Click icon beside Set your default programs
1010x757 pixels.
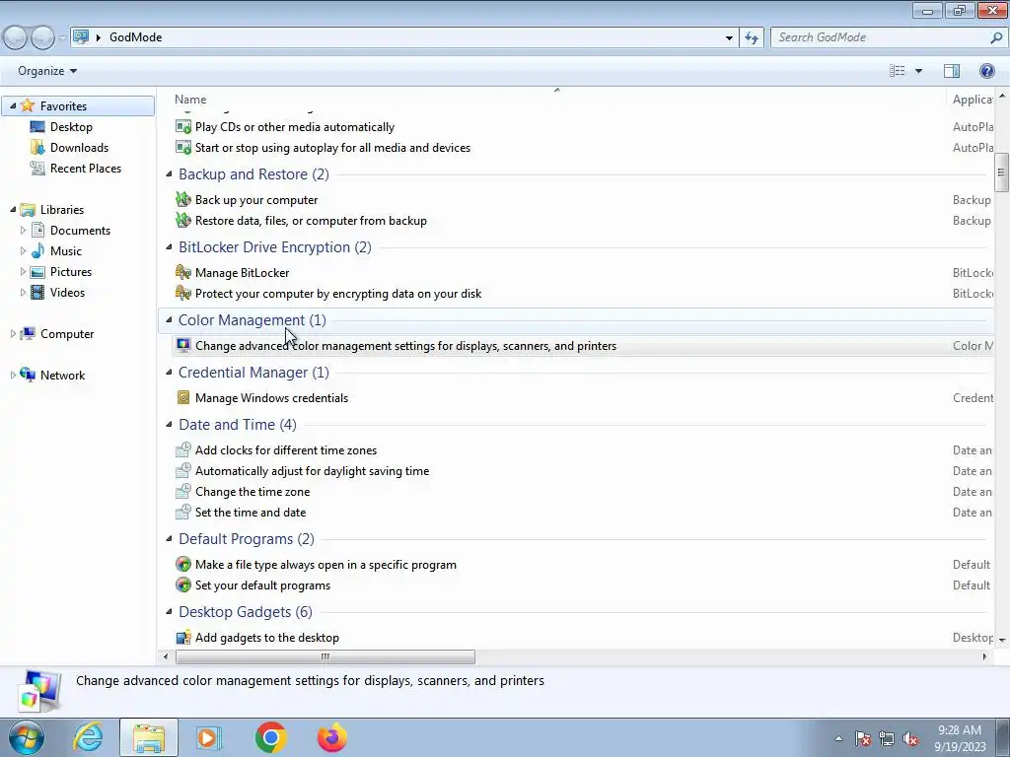coord(183,585)
